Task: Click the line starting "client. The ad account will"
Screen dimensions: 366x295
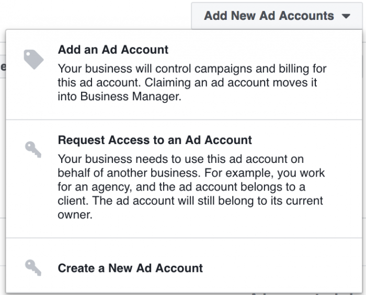Action: point(190,201)
